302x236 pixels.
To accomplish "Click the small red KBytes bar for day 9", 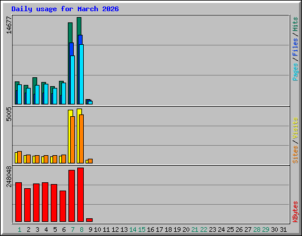I will [x=89, y=220].
